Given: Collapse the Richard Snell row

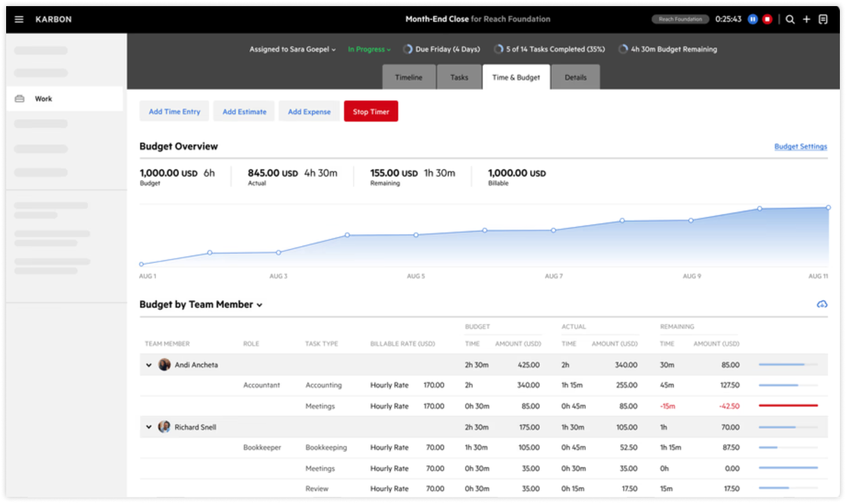Looking at the screenshot, I should 149,427.
